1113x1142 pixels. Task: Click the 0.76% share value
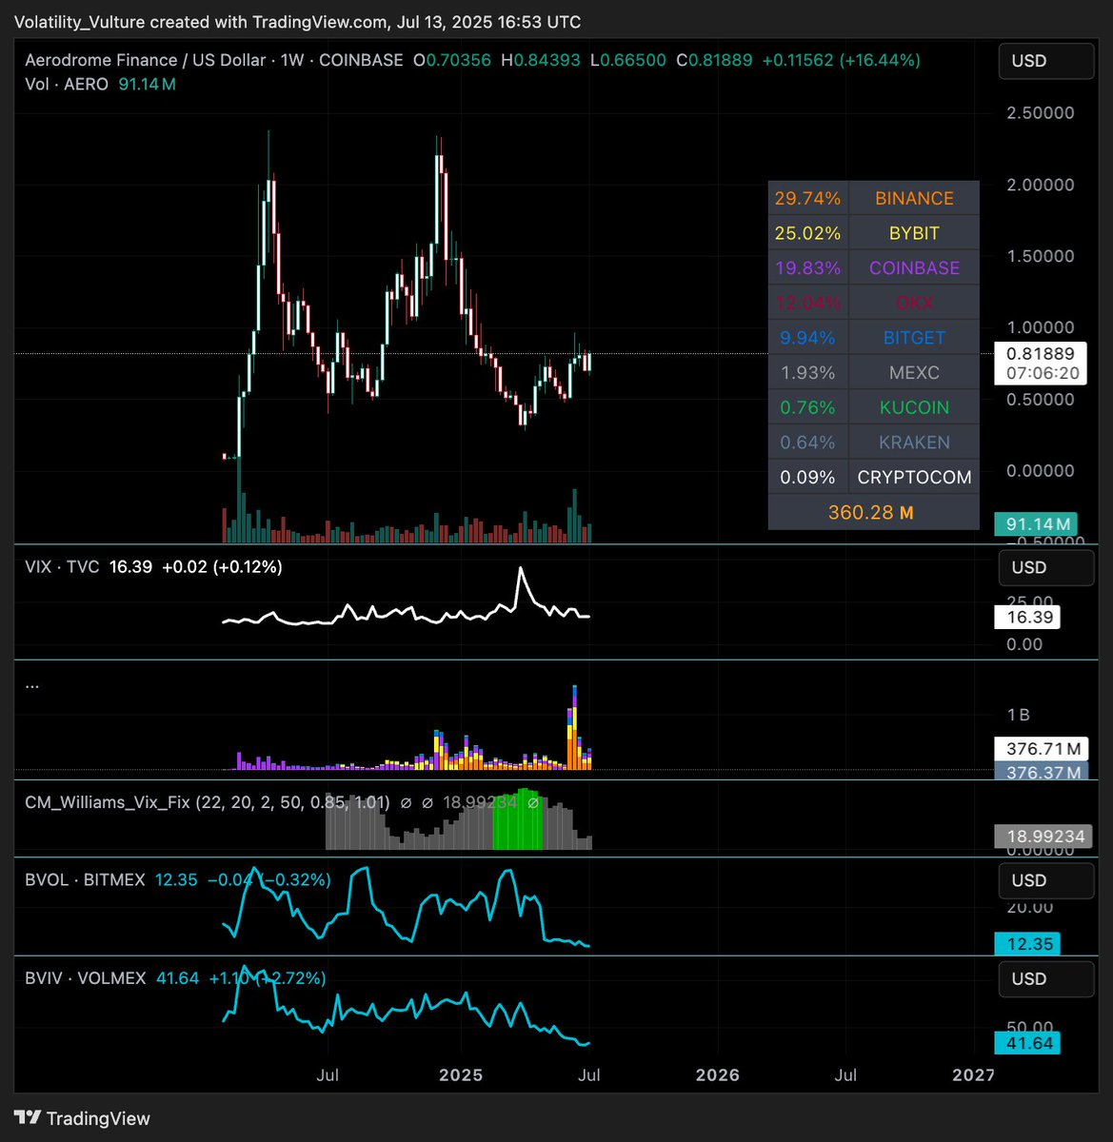coord(807,407)
